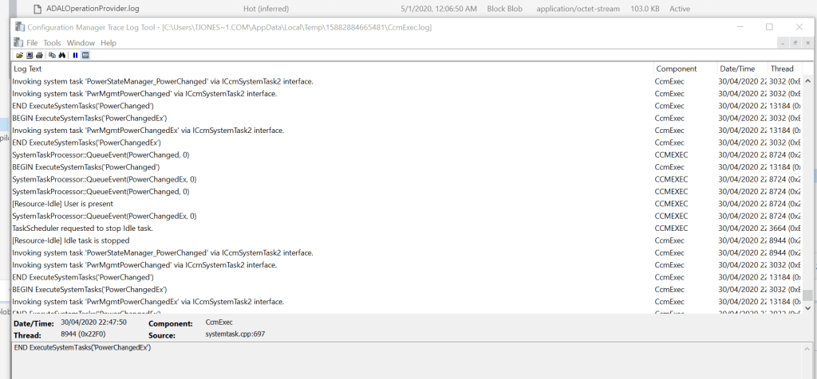Click the Open log file toolbar icon
The image size is (817, 379).
(x=19, y=55)
